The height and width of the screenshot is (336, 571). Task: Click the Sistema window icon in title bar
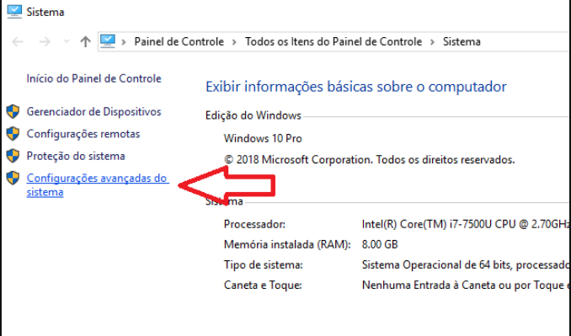pos(14,12)
